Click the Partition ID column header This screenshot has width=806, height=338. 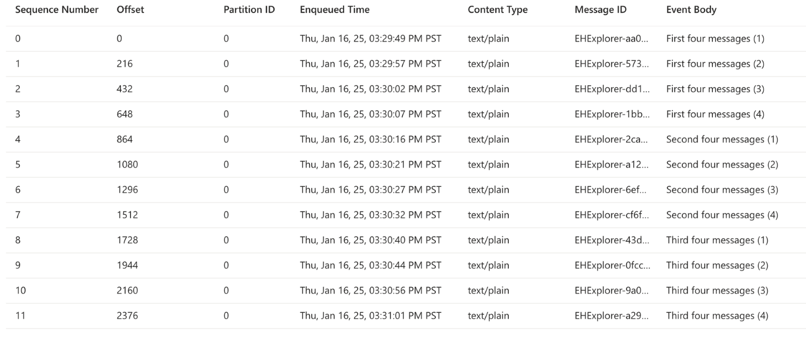click(249, 10)
